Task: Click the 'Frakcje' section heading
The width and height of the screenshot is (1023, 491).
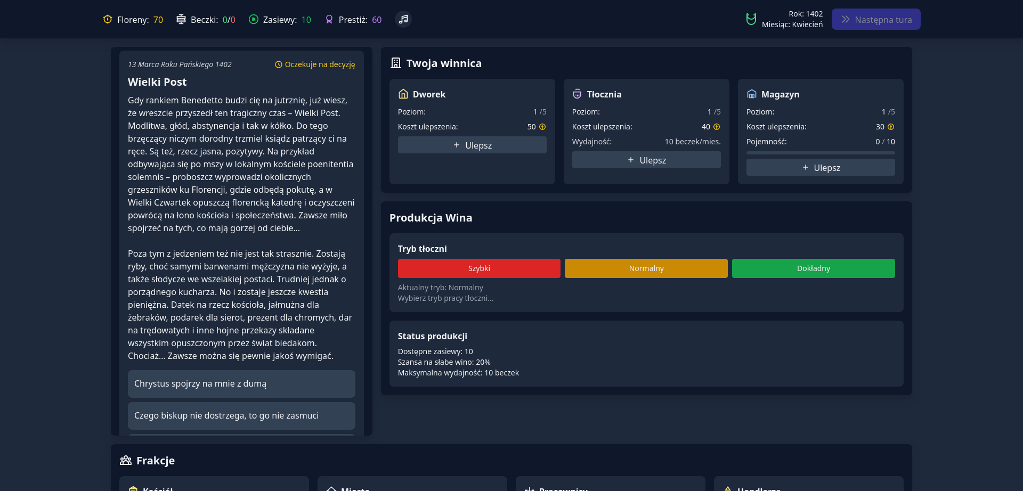Action: pyautogui.click(x=156, y=461)
